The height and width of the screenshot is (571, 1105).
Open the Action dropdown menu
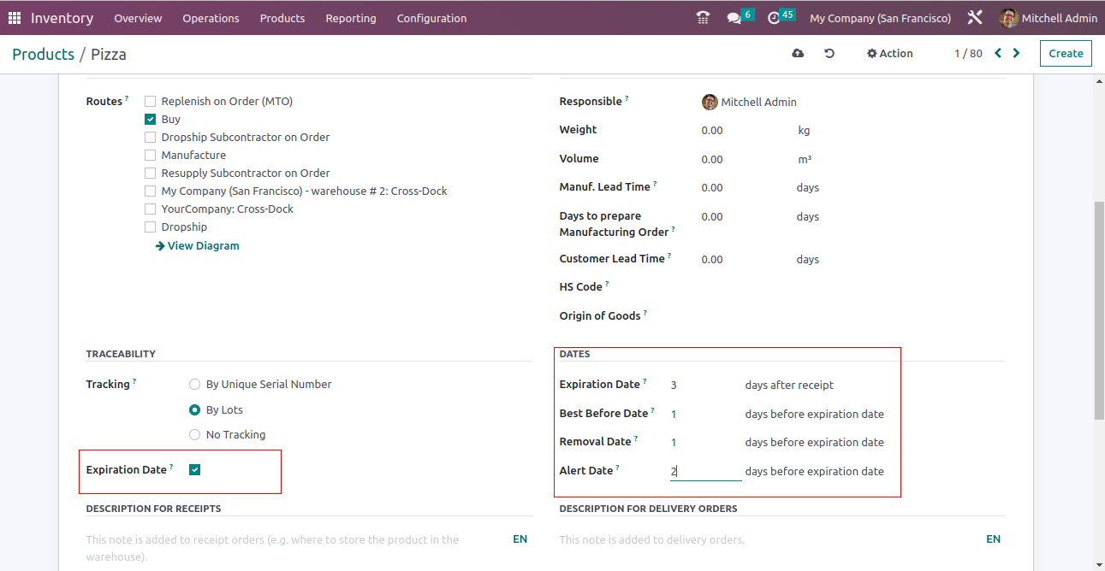pos(890,53)
